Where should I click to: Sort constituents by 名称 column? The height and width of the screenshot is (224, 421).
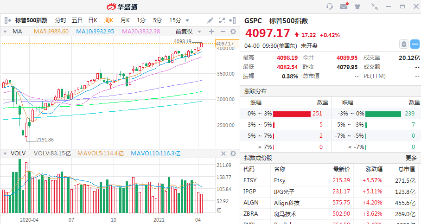tap(280, 169)
